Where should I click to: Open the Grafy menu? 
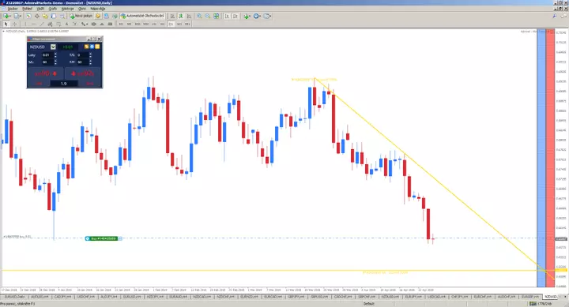click(x=53, y=9)
